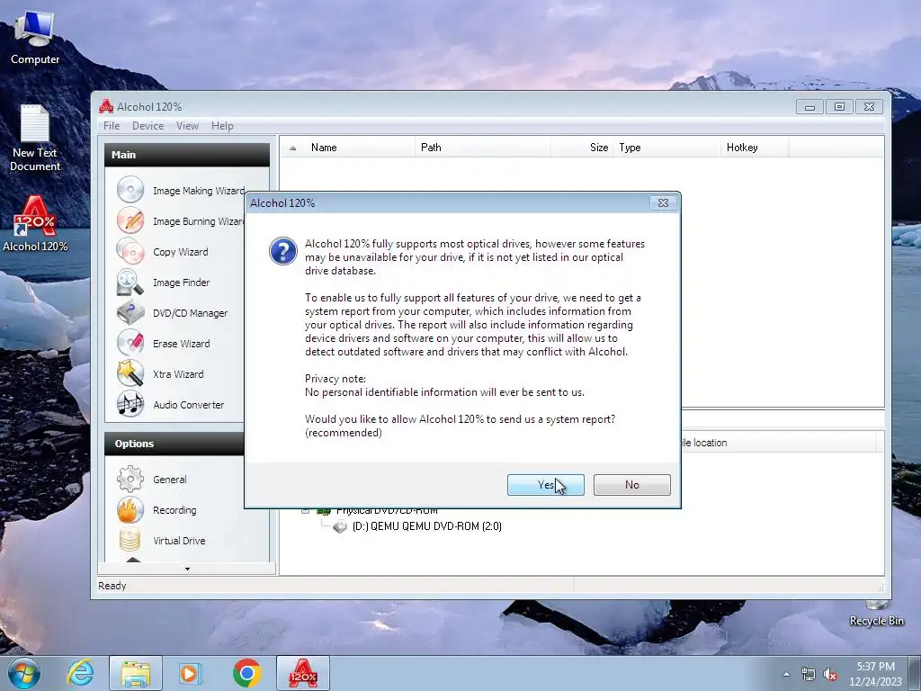Open the Image Finder icon

pyautogui.click(x=130, y=282)
